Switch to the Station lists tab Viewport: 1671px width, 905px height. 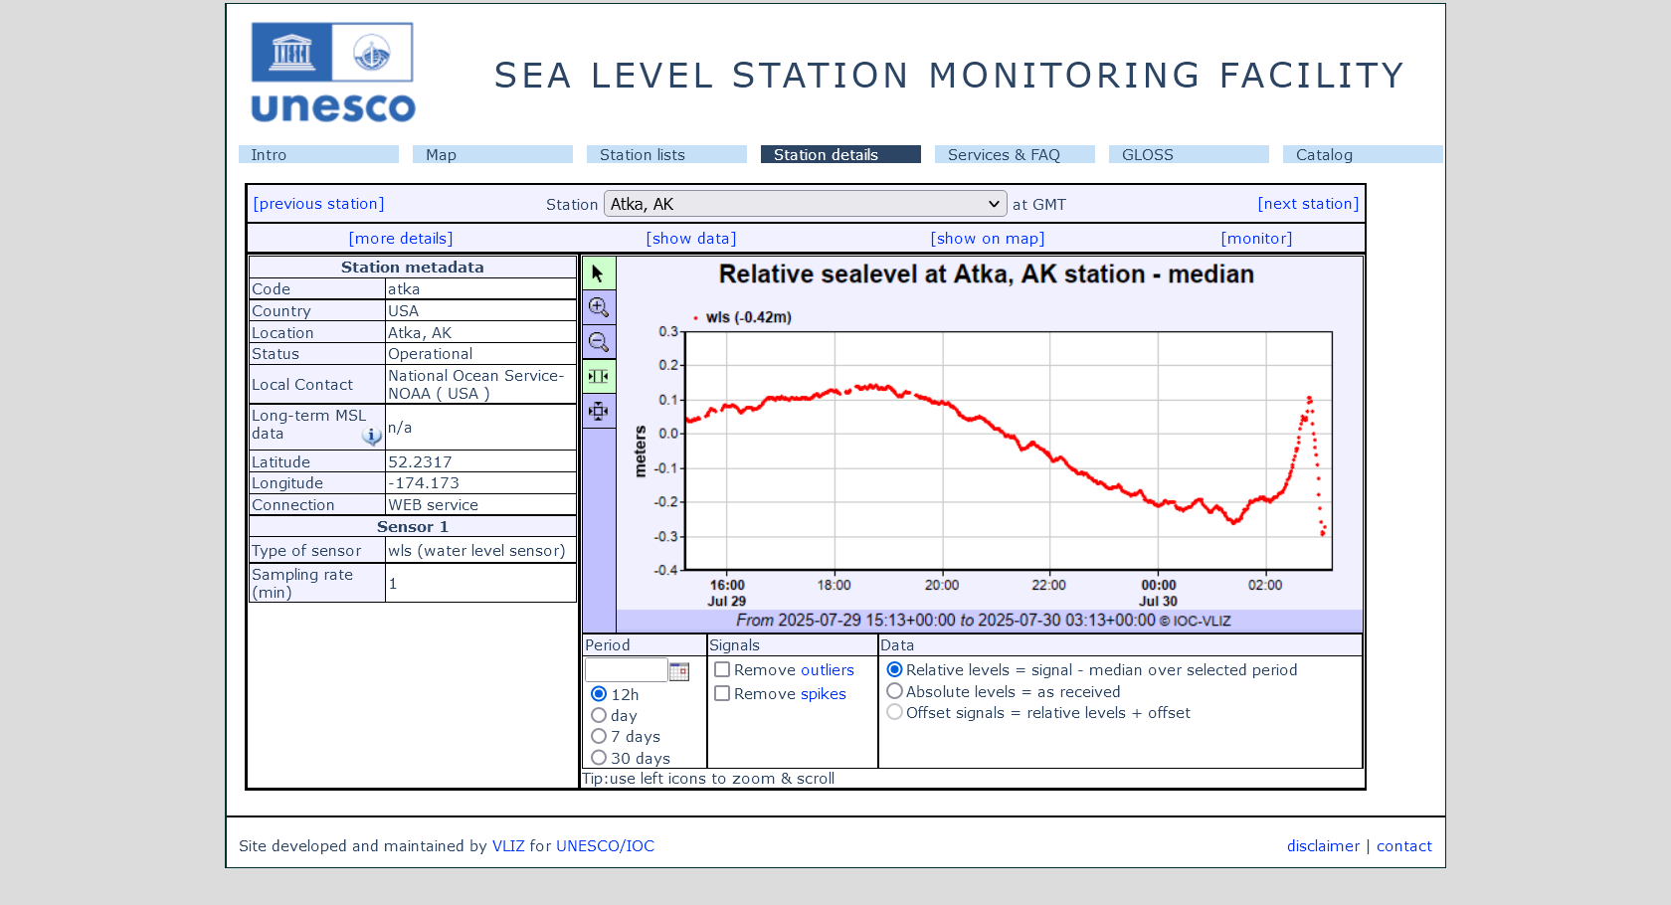click(x=666, y=154)
